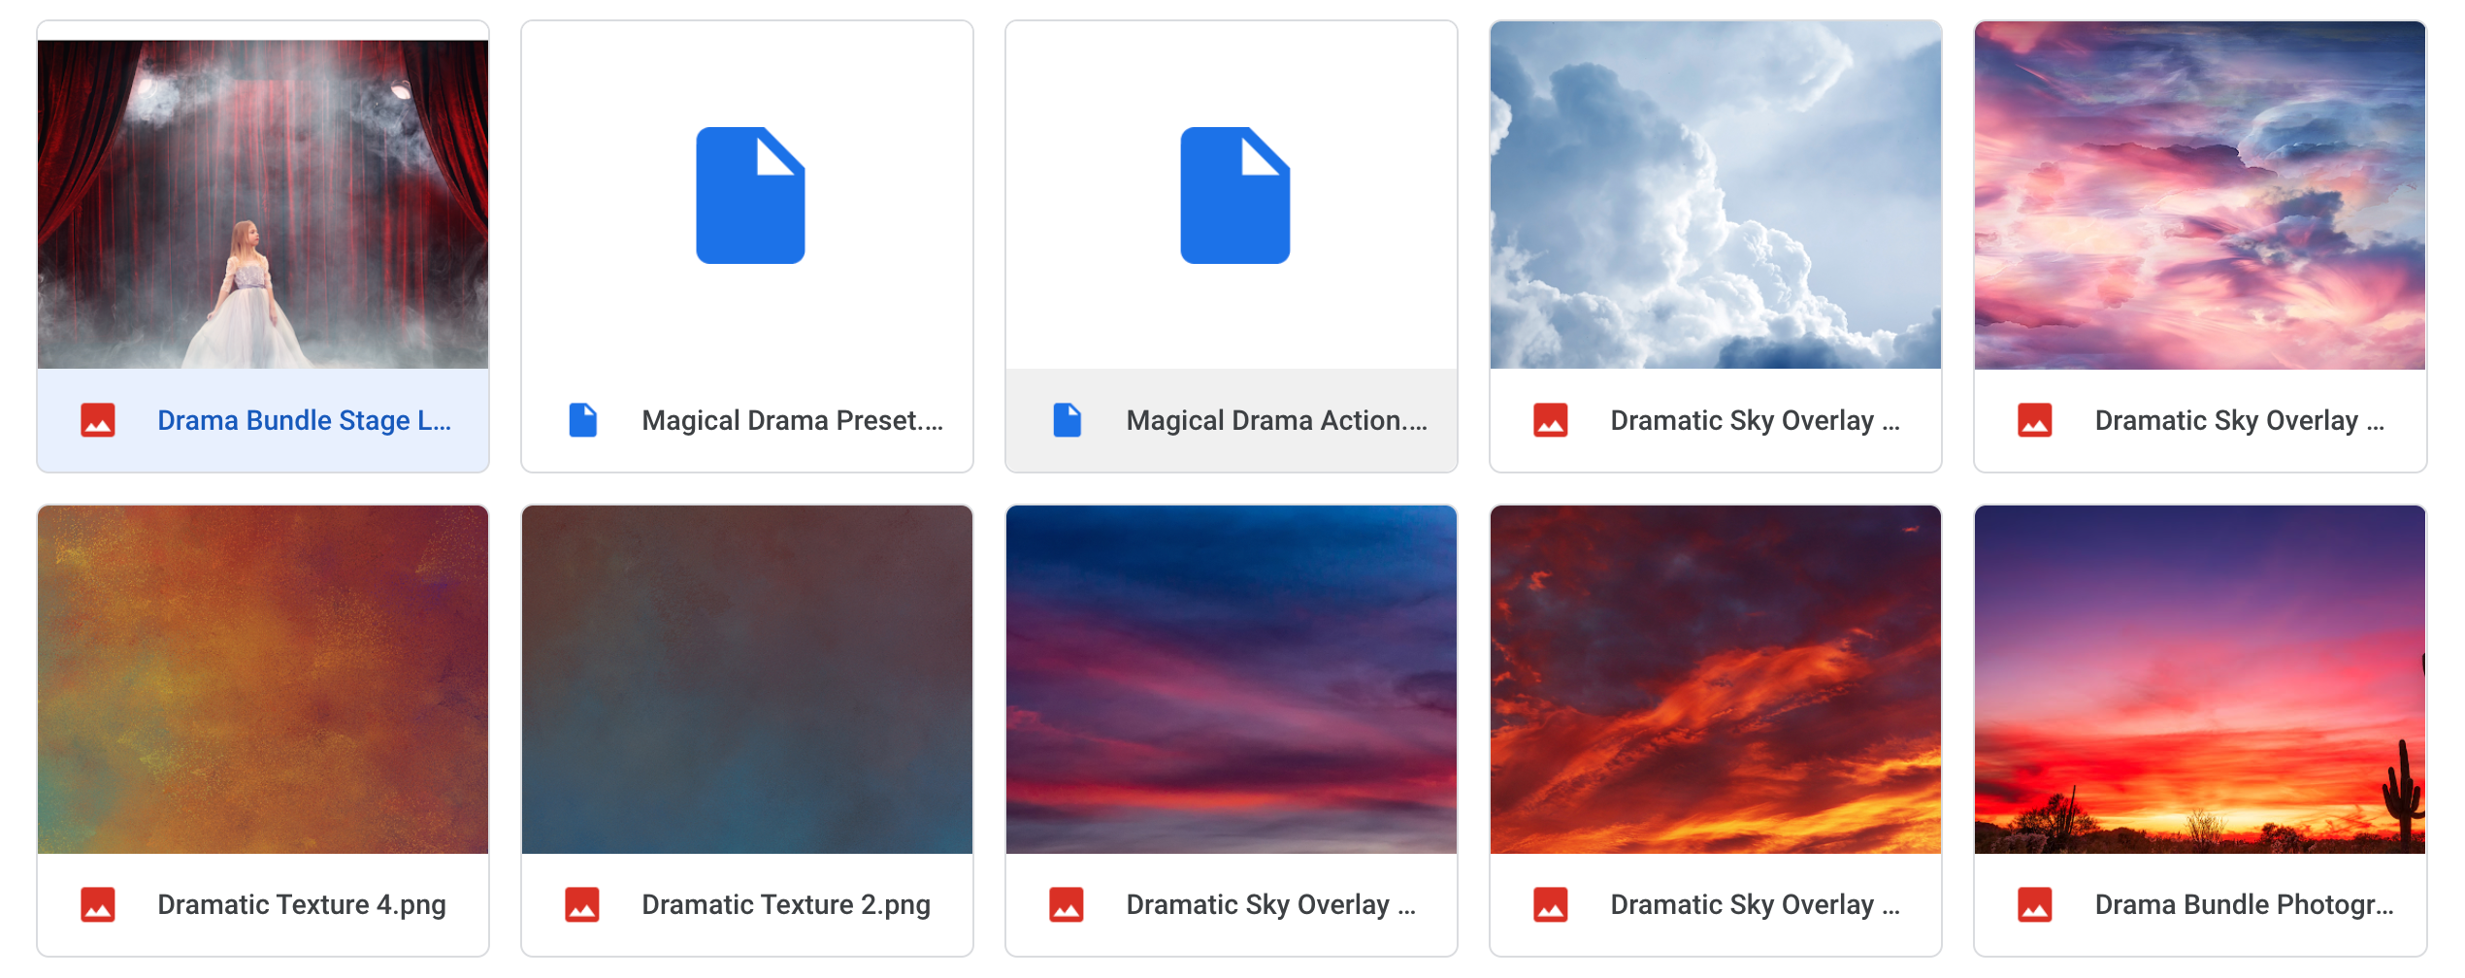Image resolution: width=2465 pixels, height=978 pixels.
Task: Click image icon beside Drama Bundle Stage file
Action: coord(98,420)
